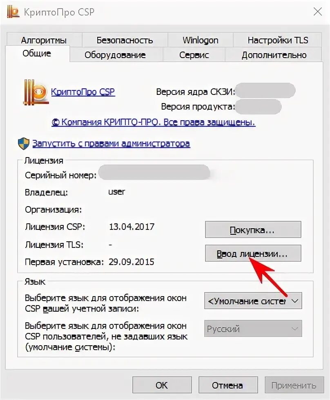Go to the Настройки TLS tab
330x400 pixels.
[278, 40]
